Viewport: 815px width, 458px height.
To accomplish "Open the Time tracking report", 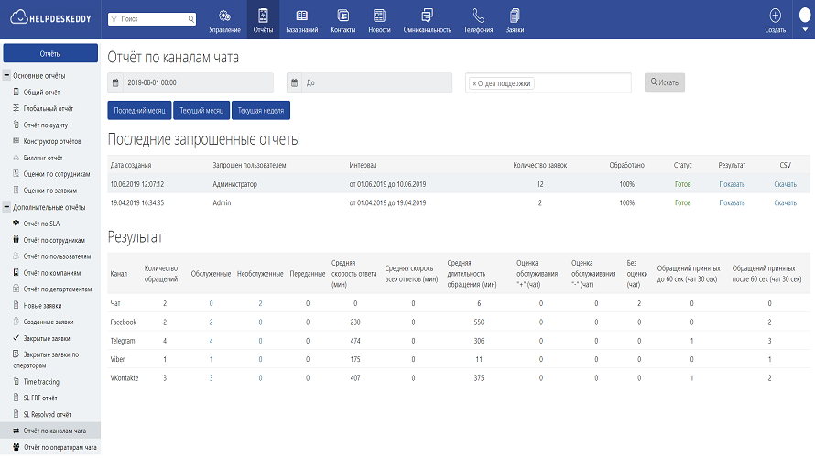I will point(43,381).
